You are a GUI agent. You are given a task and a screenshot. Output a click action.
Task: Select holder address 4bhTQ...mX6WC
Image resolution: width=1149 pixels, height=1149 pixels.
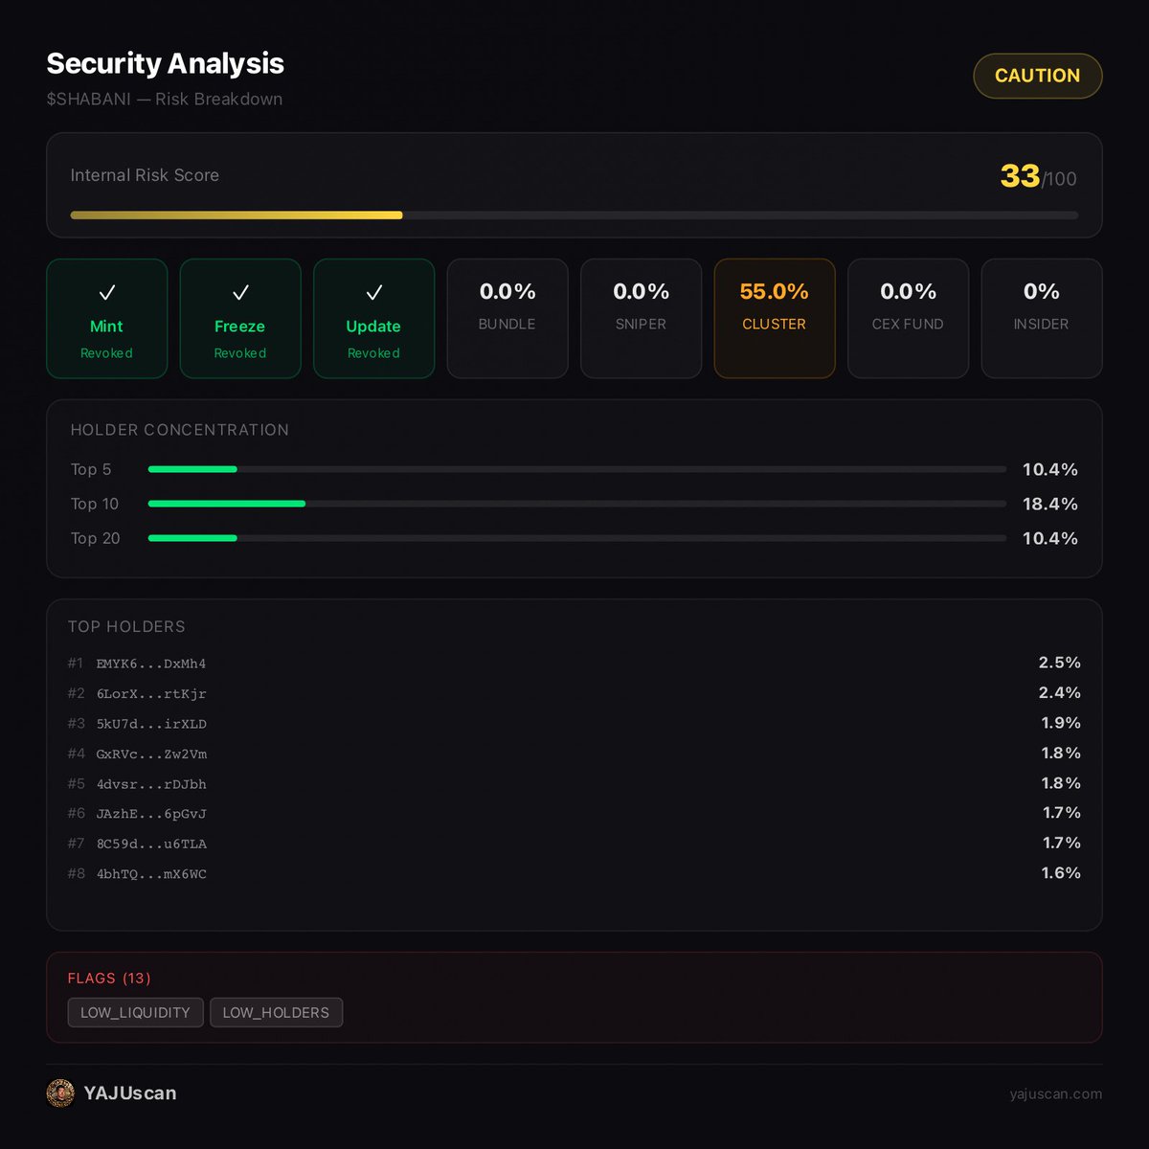coord(151,874)
